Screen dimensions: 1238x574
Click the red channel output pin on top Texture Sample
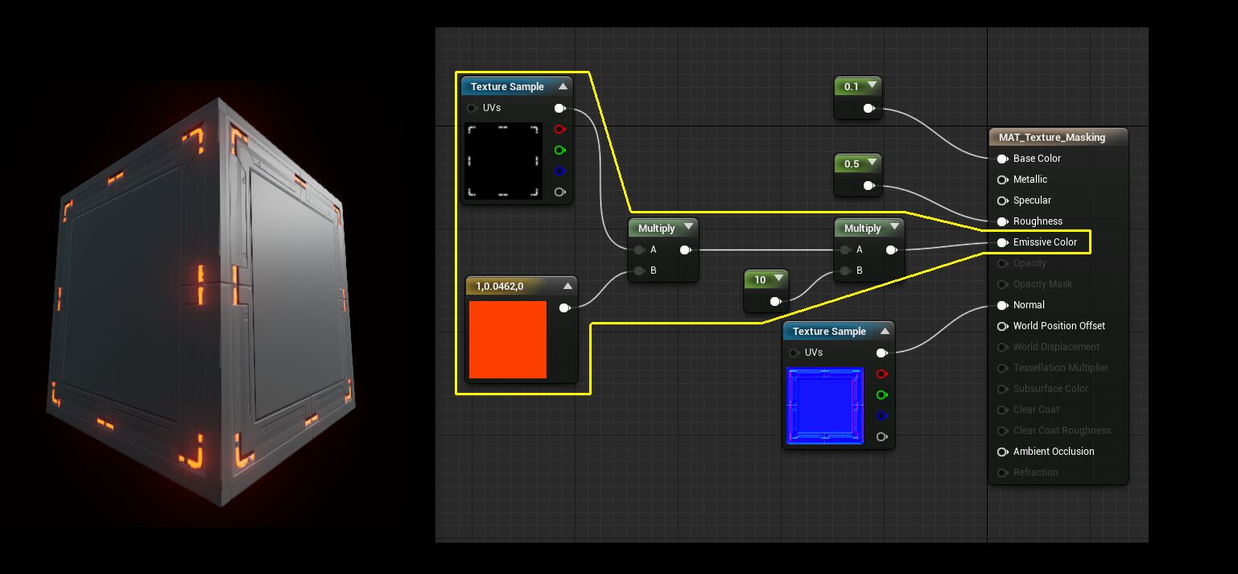560,129
